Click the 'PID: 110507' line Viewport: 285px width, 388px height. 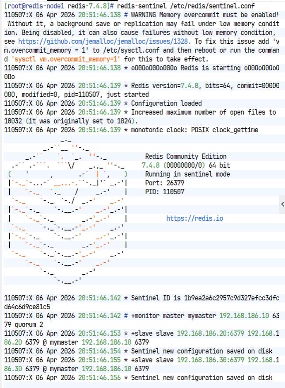pyautogui.click(x=165, y=192)
